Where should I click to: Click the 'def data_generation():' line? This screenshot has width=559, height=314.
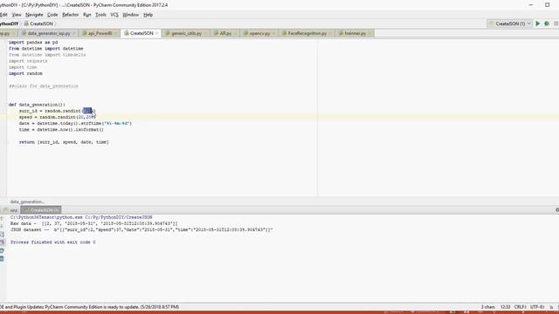[37, 105]
